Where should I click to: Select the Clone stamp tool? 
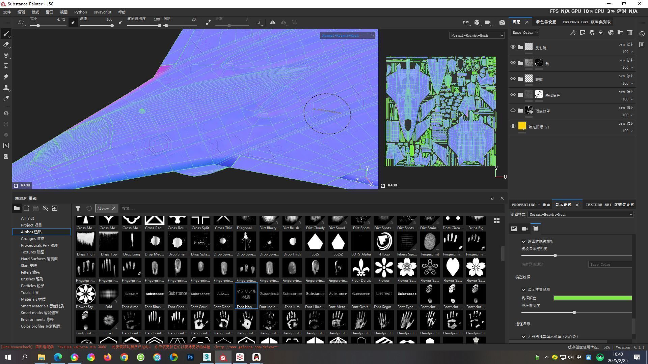click(6, 88)
